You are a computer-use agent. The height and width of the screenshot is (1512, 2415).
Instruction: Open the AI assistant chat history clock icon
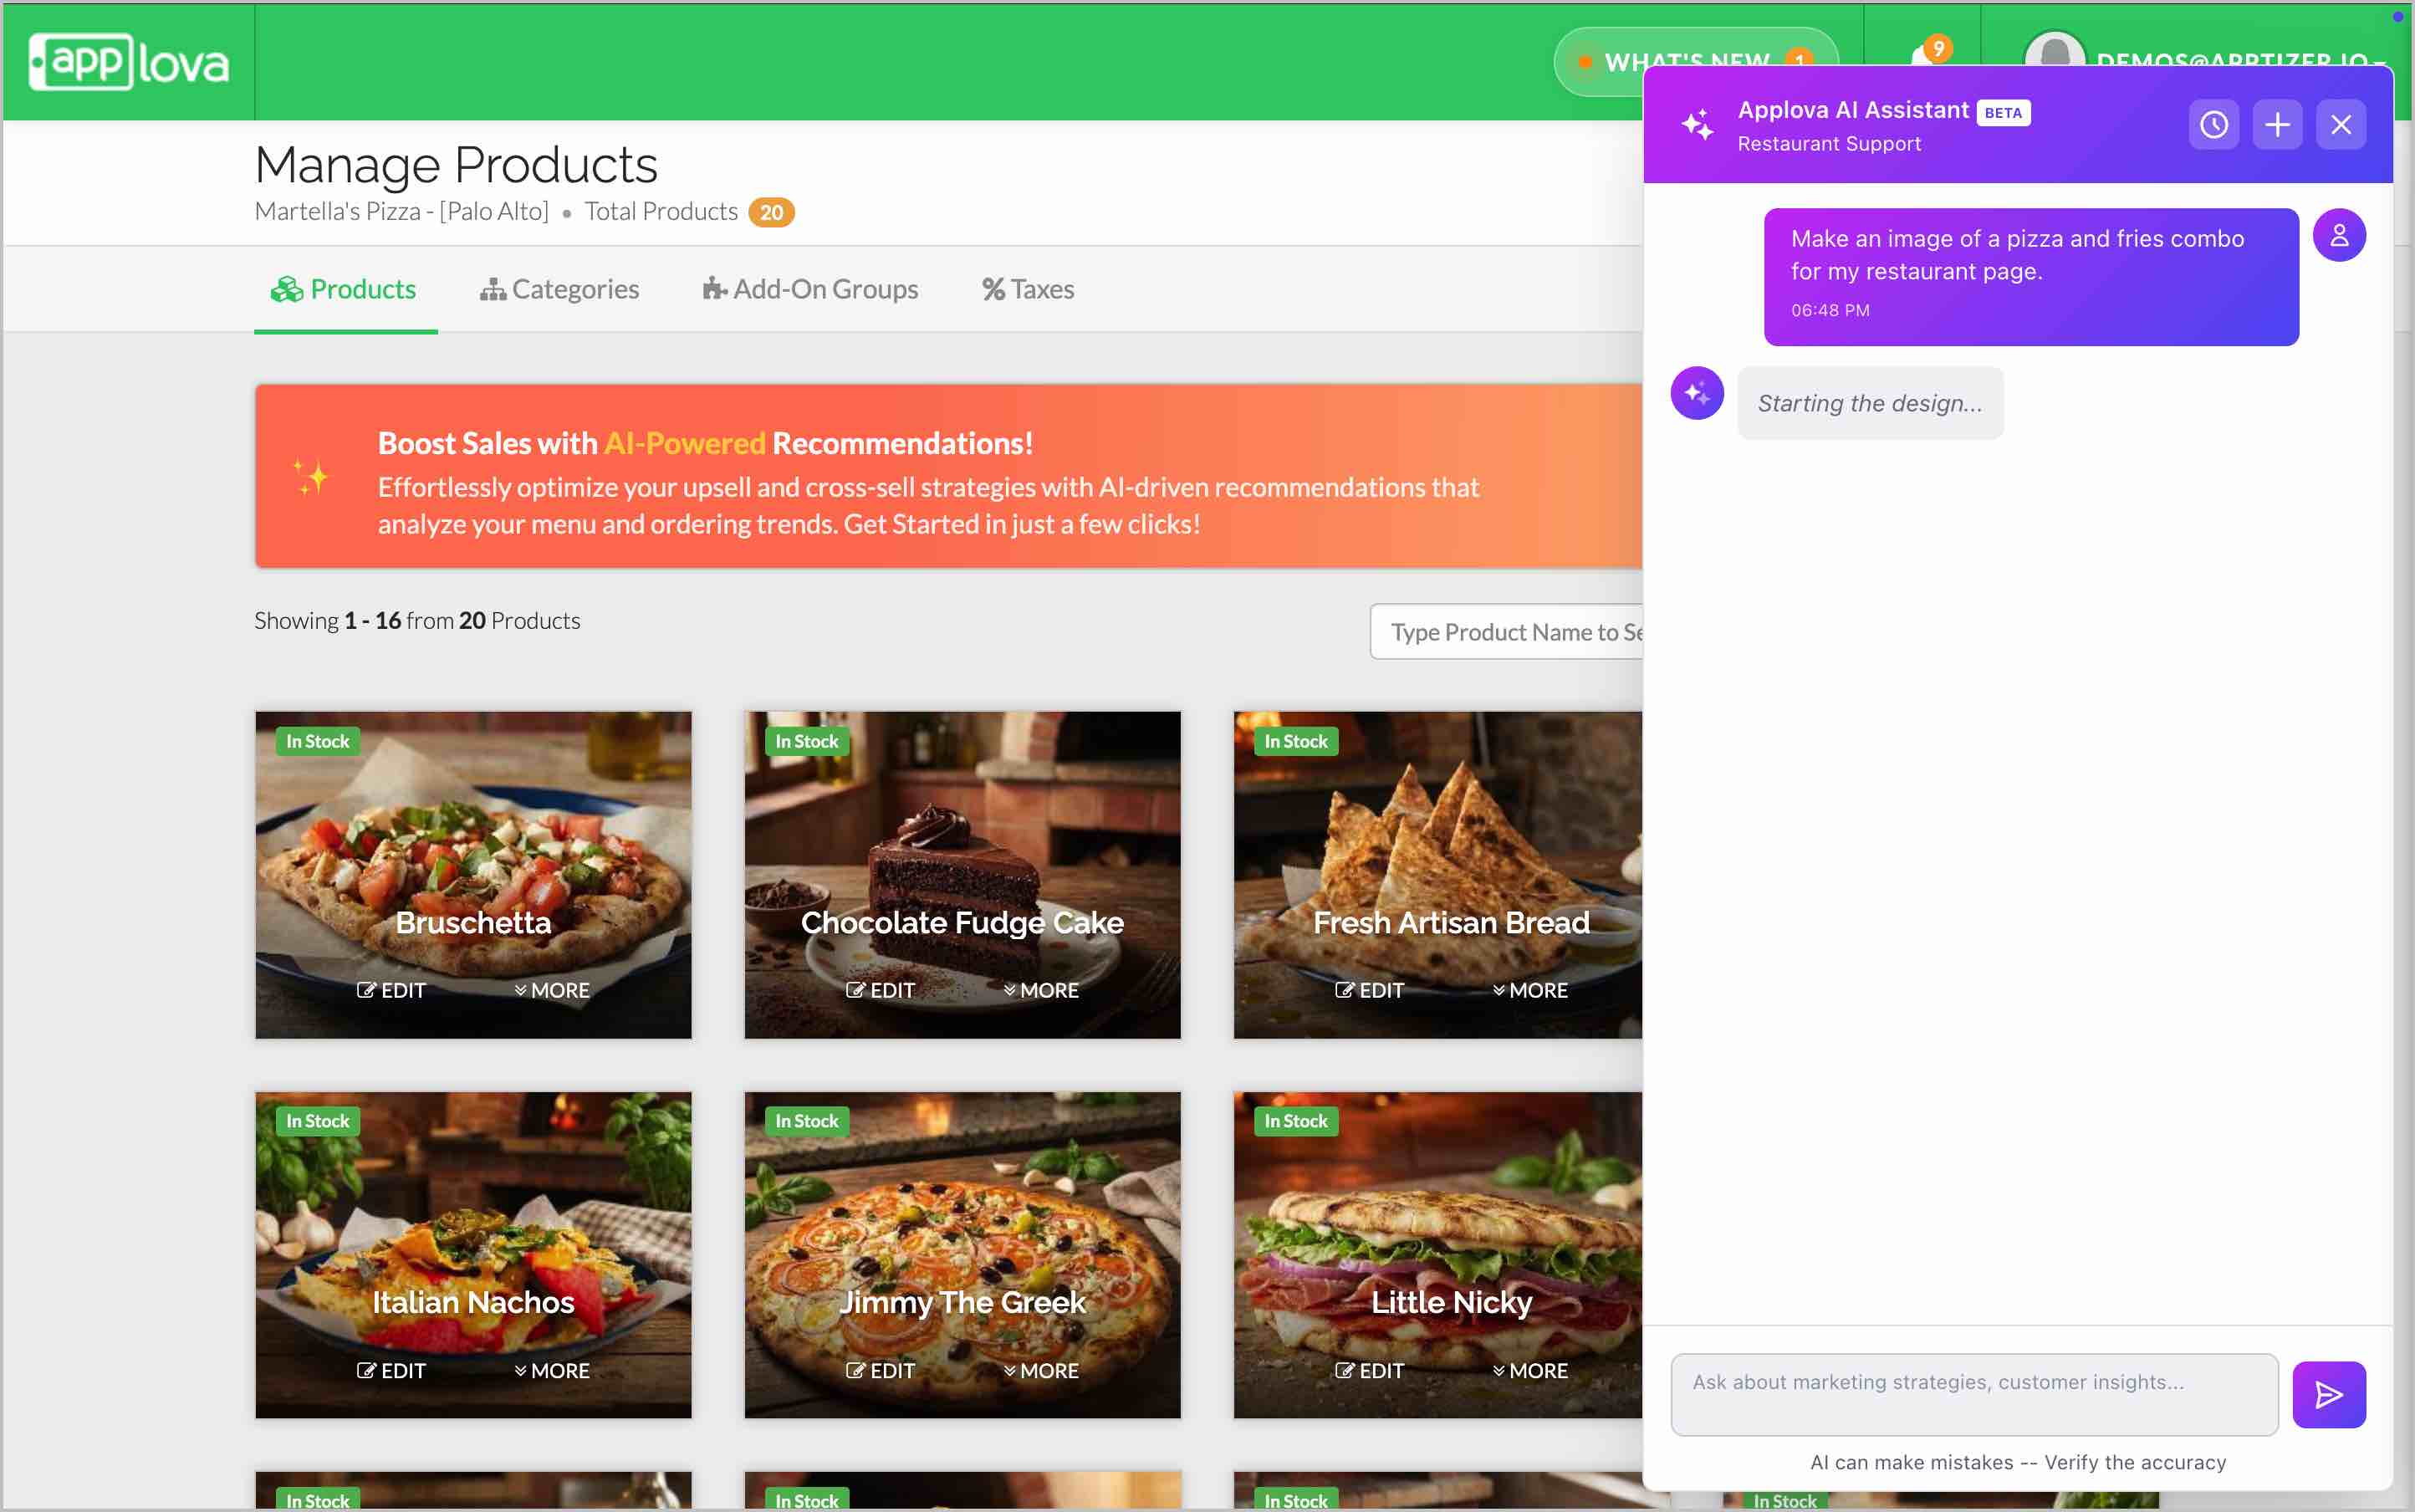coord(2213,125)
